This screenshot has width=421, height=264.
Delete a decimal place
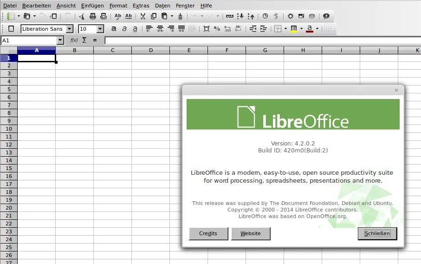click(x=238, y=29)
